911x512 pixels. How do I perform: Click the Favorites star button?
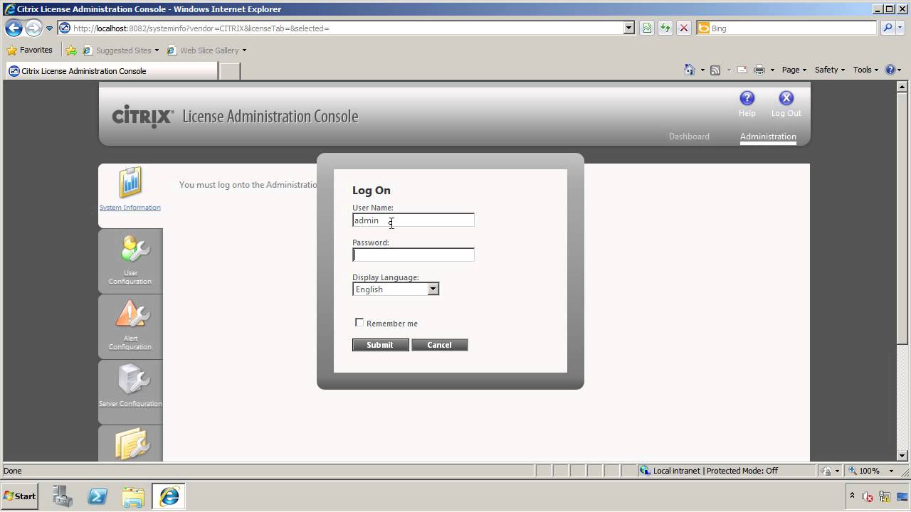tap(29, 50)
